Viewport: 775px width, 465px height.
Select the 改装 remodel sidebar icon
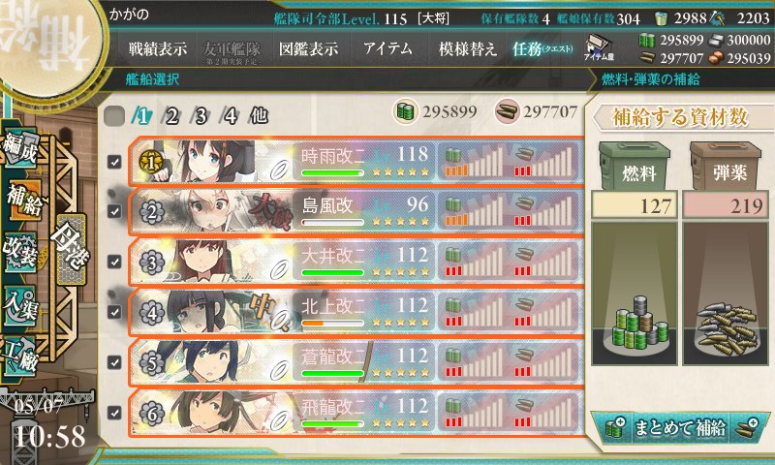pyautogui.click(x=20, y=252)
